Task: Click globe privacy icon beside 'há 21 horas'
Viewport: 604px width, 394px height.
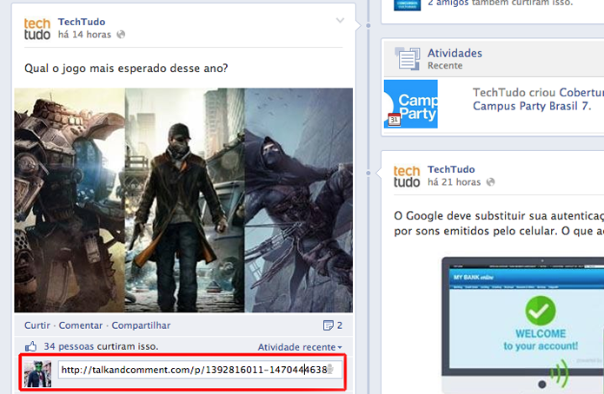Action: tap(490, 182)
